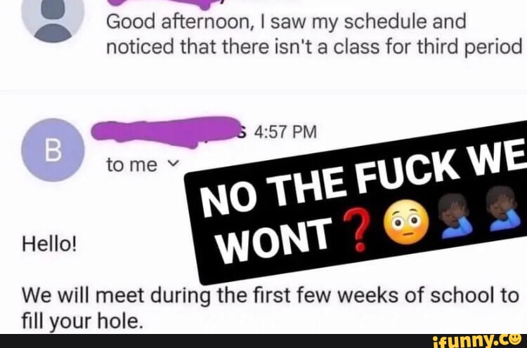Click the red question mark emoji

click(x=357, y=232)
